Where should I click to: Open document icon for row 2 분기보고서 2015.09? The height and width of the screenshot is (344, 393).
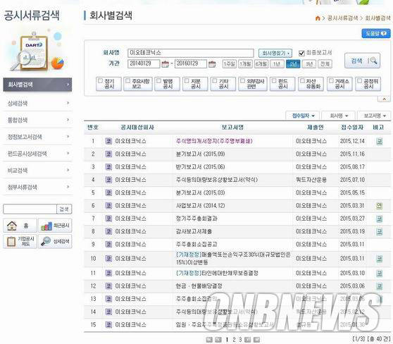108,154
